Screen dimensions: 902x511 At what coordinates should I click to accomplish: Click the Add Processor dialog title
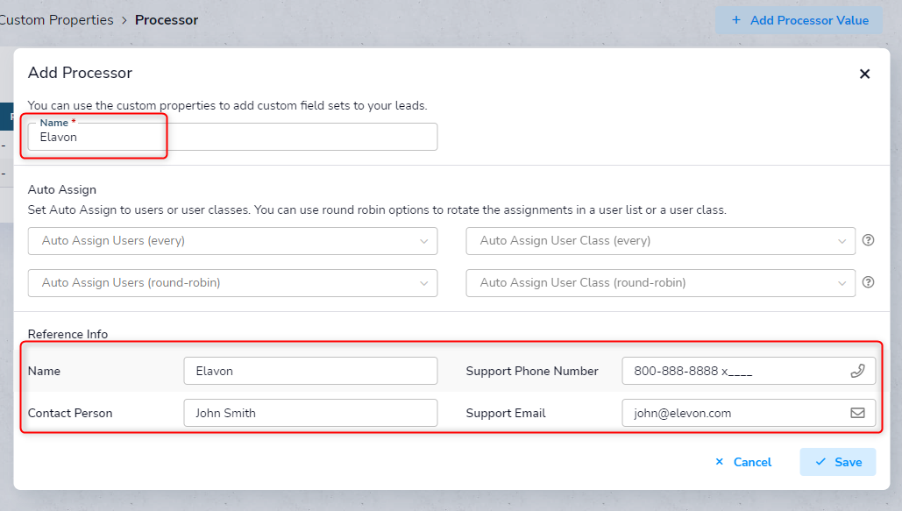pyautogui.click(x=80, y=73)
